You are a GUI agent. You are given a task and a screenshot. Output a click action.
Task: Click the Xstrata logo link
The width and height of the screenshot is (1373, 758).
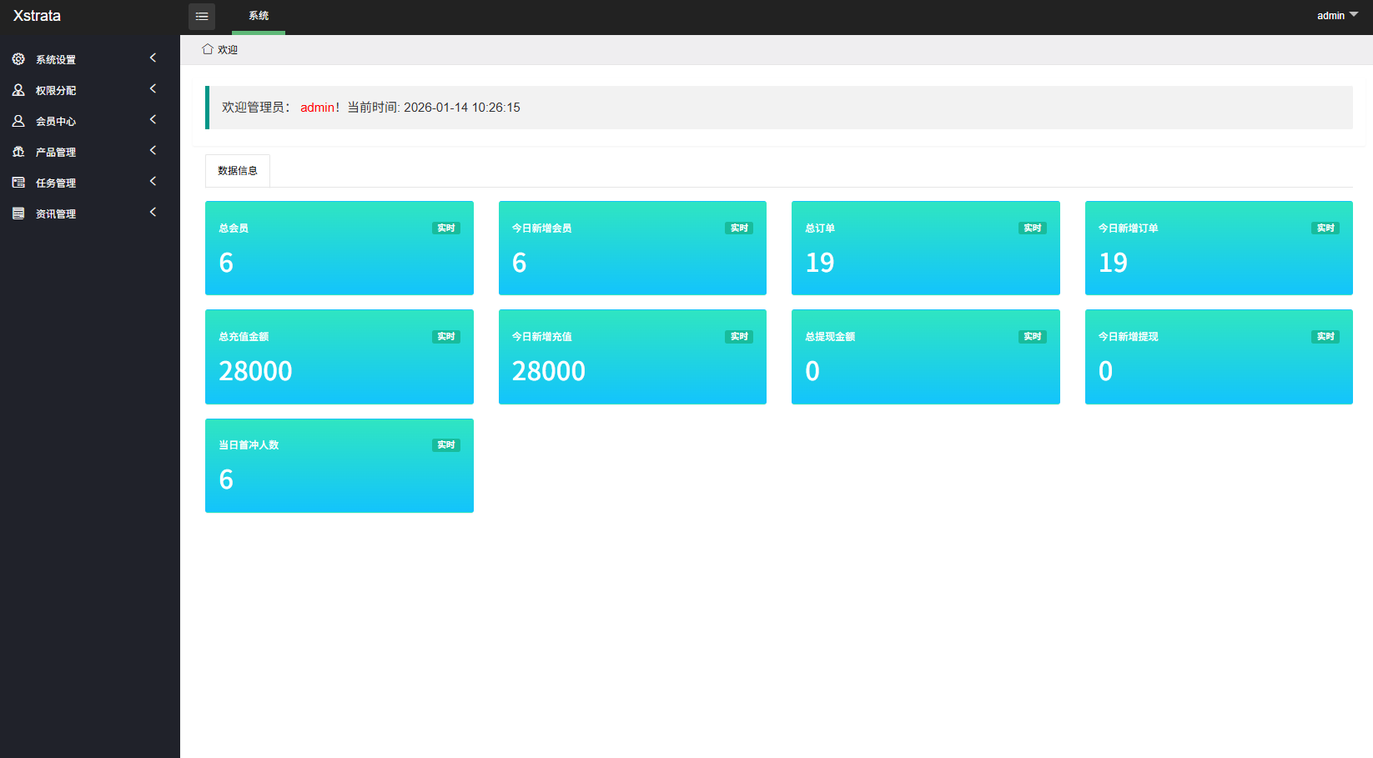(37, 16)
